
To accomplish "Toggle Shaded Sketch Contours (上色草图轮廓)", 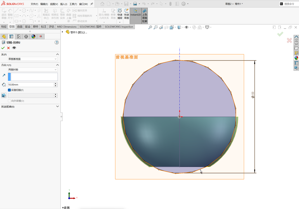I will [145, 16].
